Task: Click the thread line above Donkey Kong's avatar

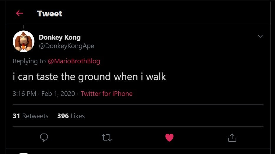Action: point(24,27)
